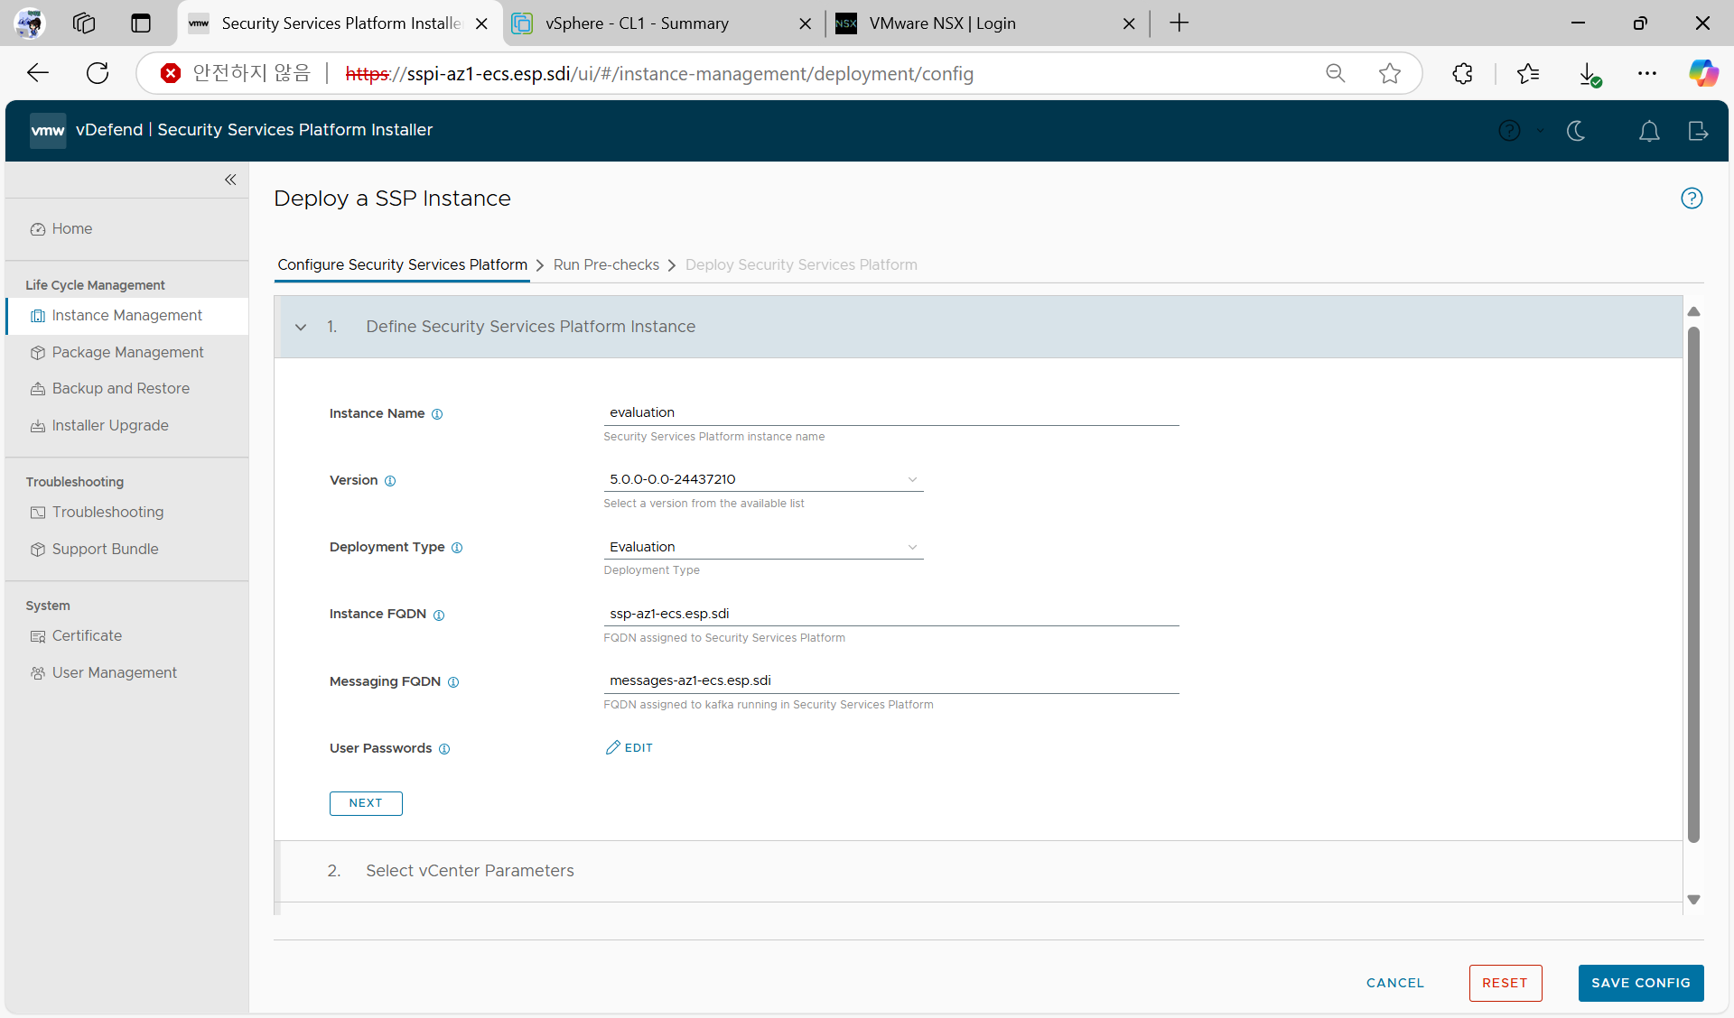Screen dimensions: 1734x1018
Task: Click EDIT for User Passwords
Action: pos(629,748)
